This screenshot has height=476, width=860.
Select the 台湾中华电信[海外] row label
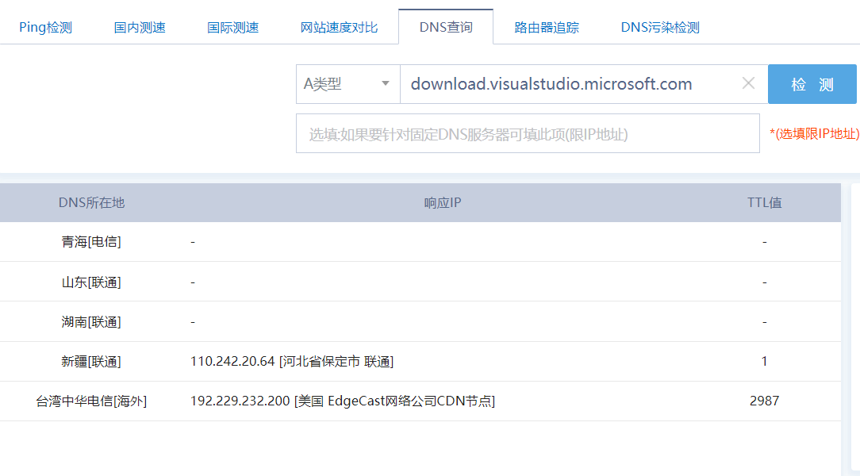pyautogui.click(x=91, y=401)
